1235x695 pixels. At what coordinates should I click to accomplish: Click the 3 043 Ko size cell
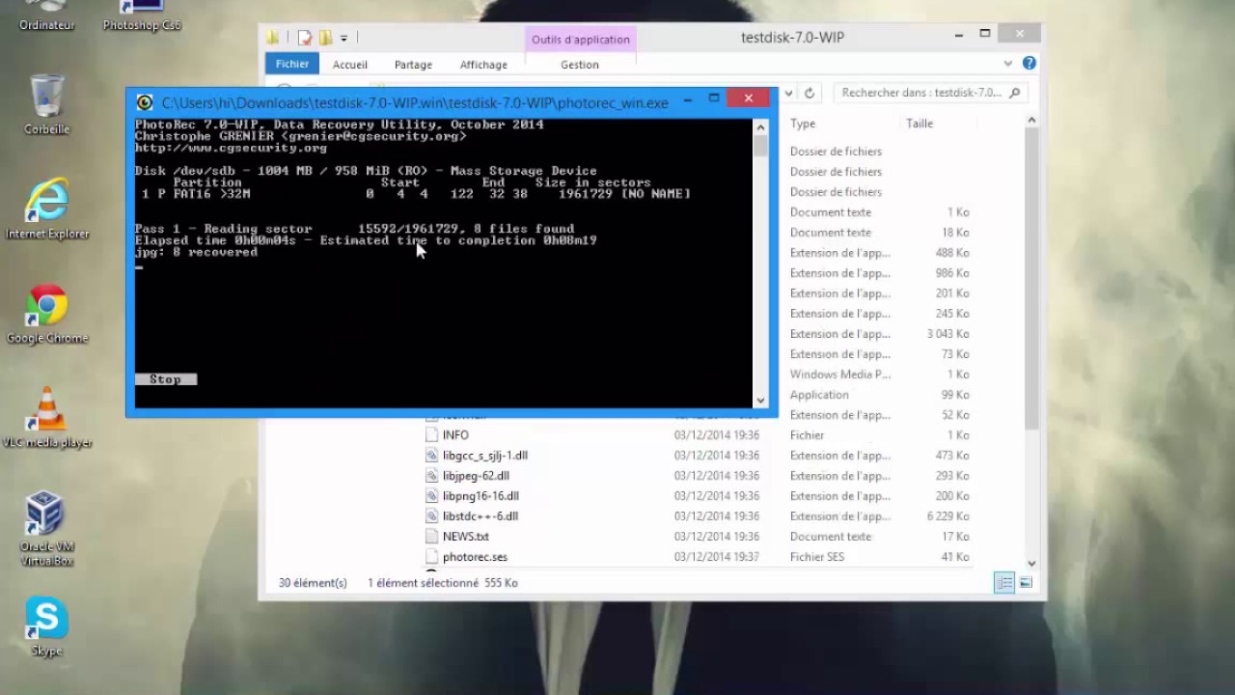pyautogui.click(x=947, y=334)
